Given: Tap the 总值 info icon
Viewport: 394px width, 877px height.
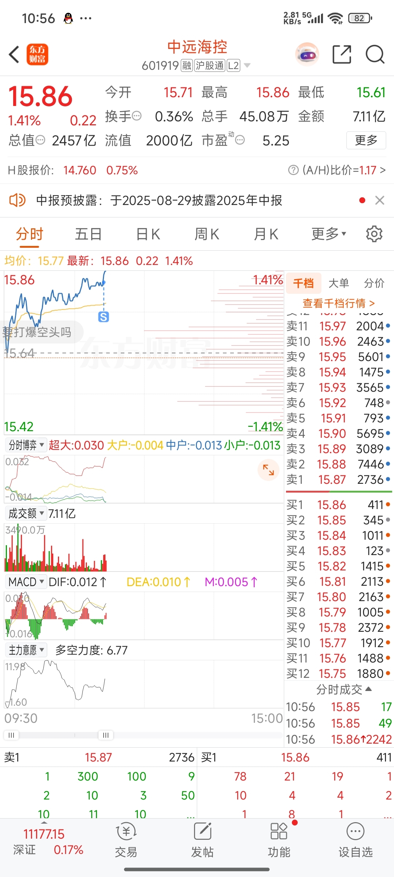Looking at the screenshot, I should point(40,140).
